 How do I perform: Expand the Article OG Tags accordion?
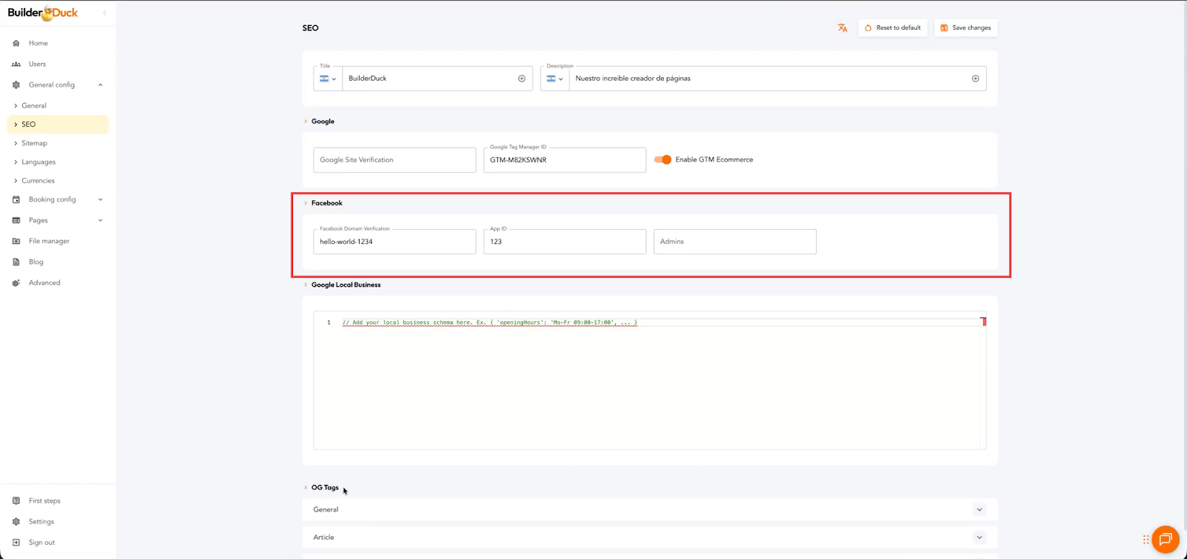point(979,537)
